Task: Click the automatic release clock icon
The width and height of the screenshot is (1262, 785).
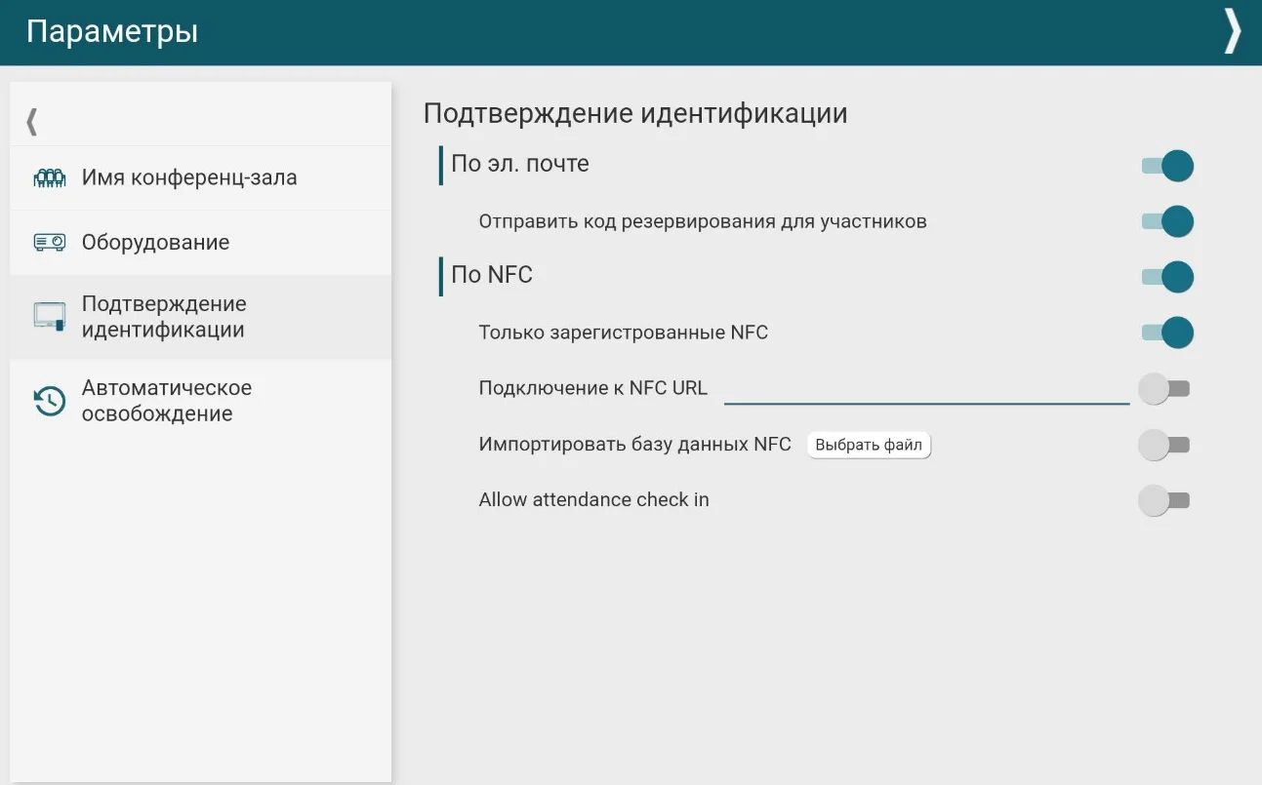Action: [x=49, y=401]
